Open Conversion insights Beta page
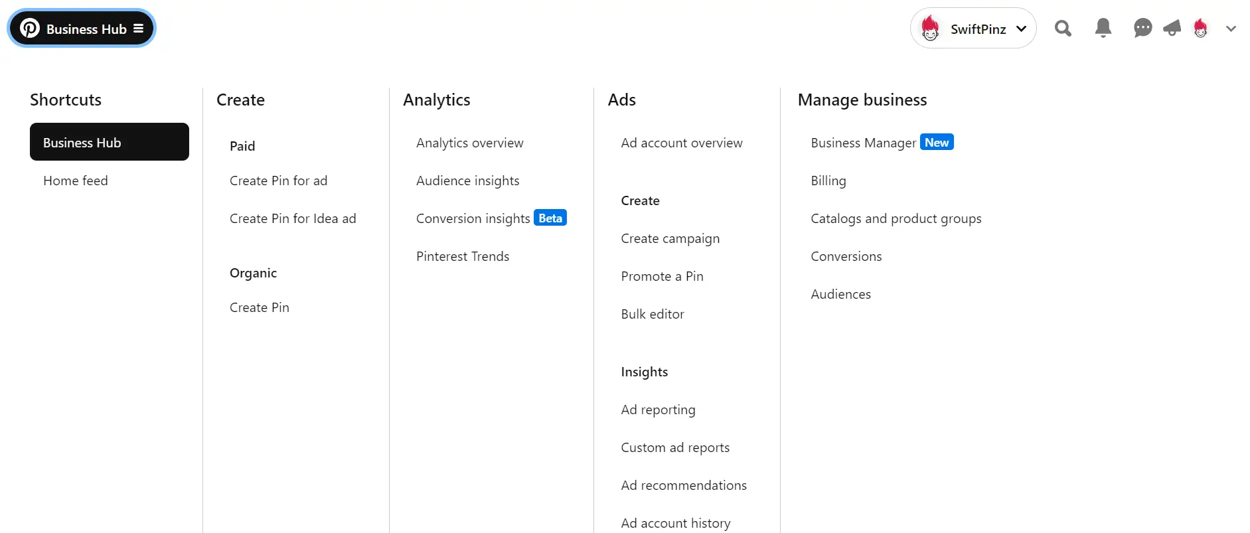This screenshot has height=533, width=1250. (491, 218)
